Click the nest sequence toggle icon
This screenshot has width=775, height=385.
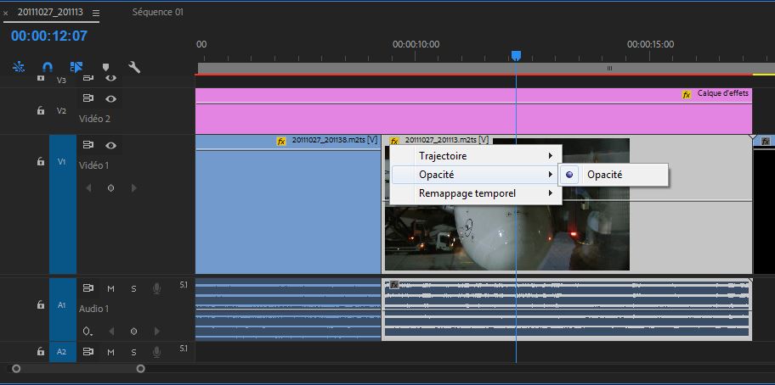19,67
